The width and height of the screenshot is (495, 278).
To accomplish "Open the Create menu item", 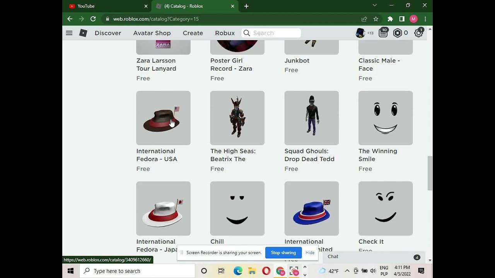I will [x=193, y=33].
